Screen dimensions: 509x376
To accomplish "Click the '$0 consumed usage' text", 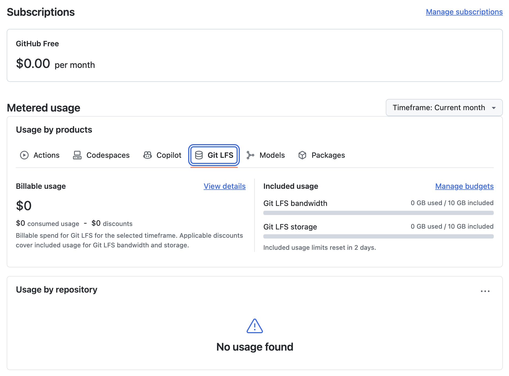I will (48, 223).
